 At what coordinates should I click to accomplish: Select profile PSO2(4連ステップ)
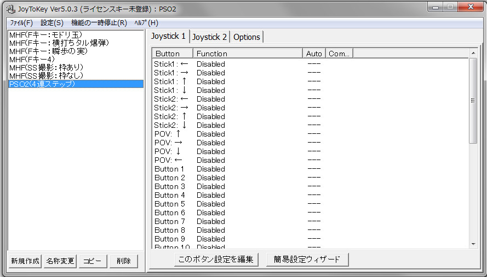(x=76, y=84)
